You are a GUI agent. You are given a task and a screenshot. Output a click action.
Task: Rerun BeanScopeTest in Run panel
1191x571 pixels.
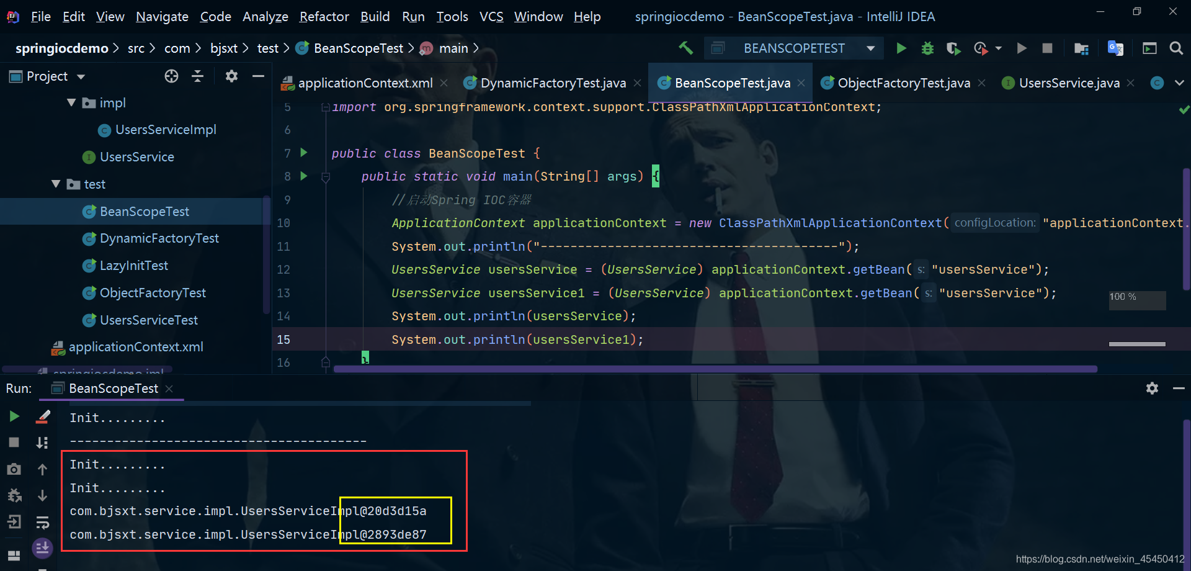(14, 416)
